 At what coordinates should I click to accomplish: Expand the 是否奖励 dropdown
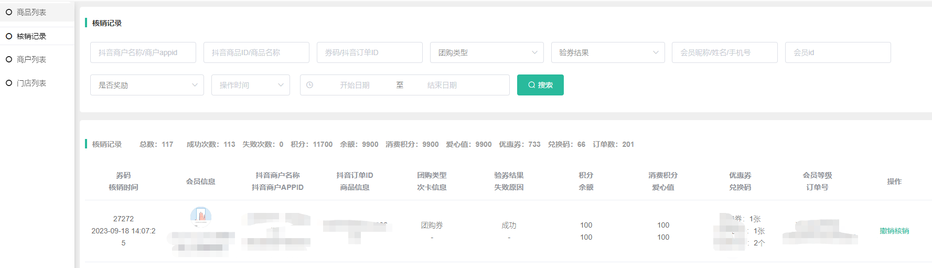click(147, 85)
